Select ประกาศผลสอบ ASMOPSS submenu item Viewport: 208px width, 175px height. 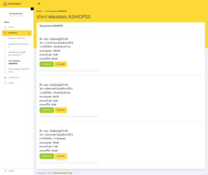click(x=14, y=62)
